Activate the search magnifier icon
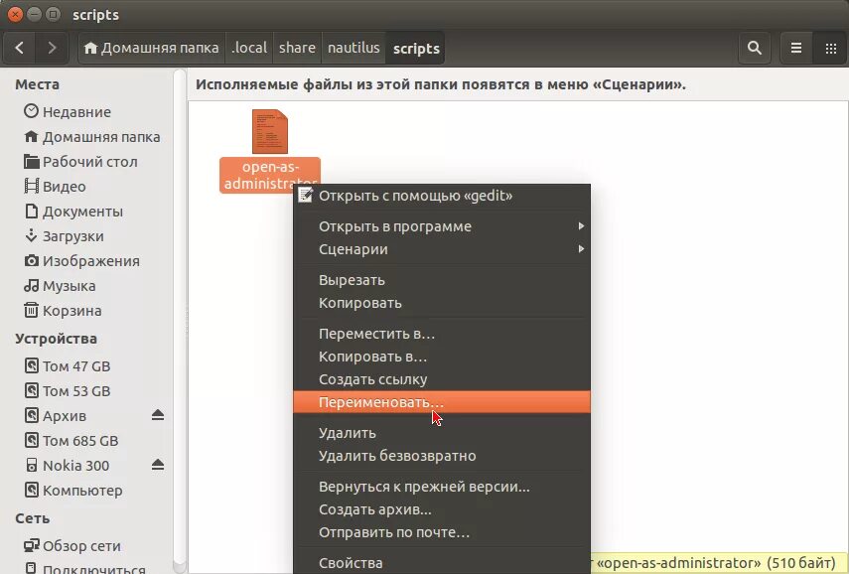849x574 pixels. 754,47
